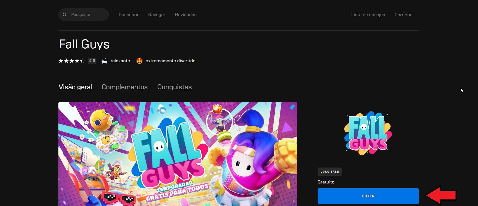Click the Gratuito price text
Screen dimensions: 478x206
(x=326, y=182)
